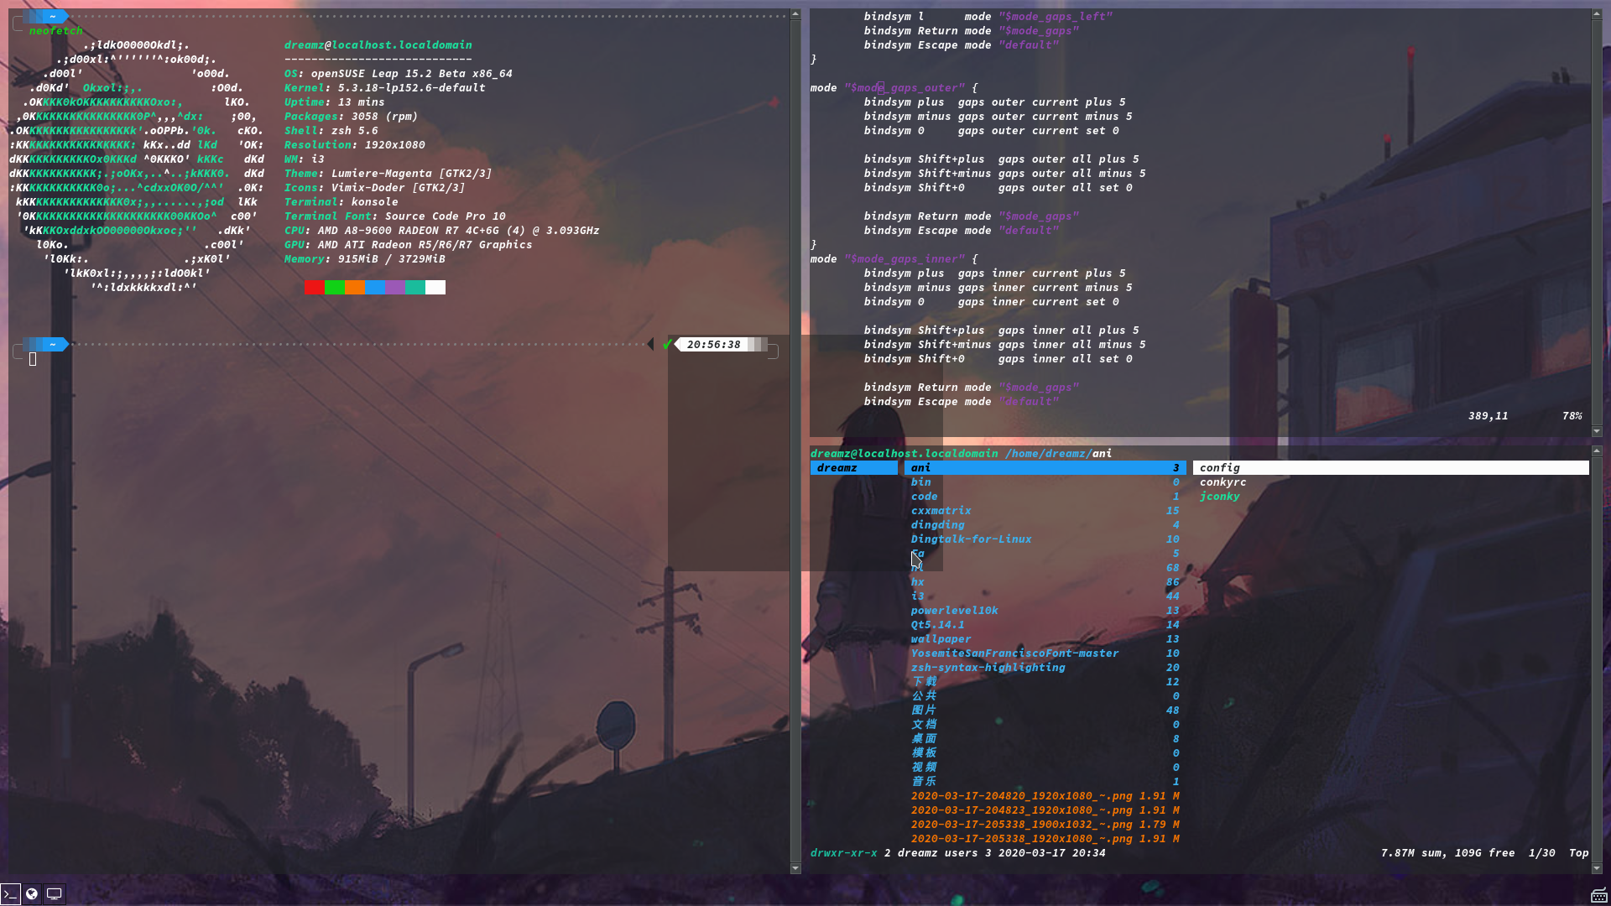Click dreamz@localhost.localdomain in the neofetch output
Screen dimensions: 1611x906
click(x=378, y=44)
